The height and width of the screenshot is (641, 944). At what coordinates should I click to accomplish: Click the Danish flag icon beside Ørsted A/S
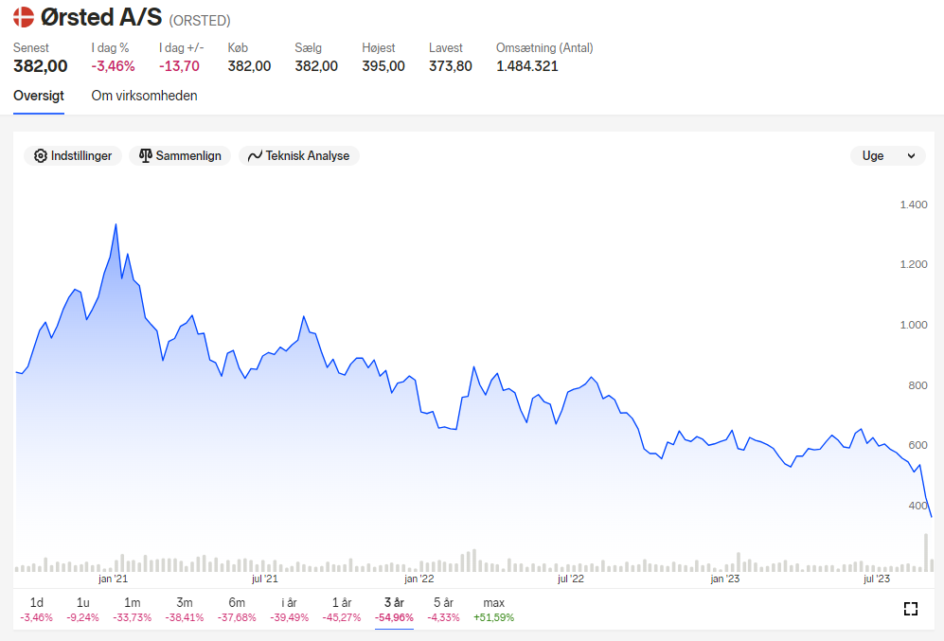[24, 17]
